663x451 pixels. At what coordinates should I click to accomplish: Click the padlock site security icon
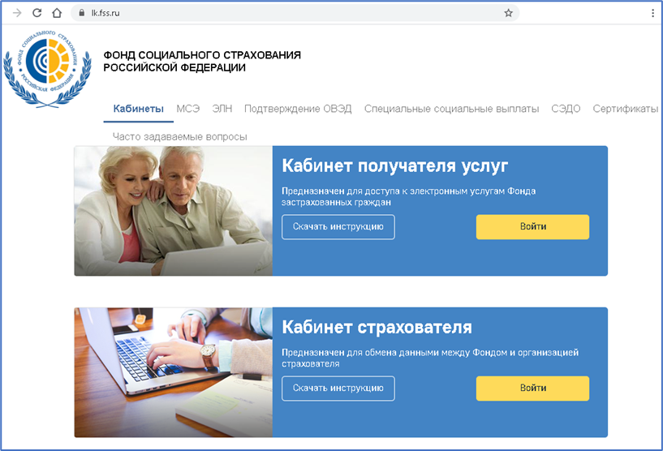click(x=82, y=13)
